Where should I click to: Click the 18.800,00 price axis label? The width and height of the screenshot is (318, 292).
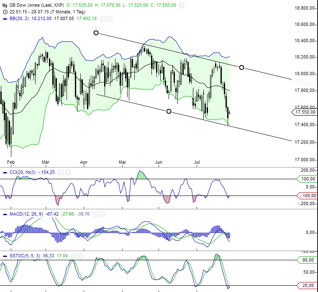click(x=305, y=8)
